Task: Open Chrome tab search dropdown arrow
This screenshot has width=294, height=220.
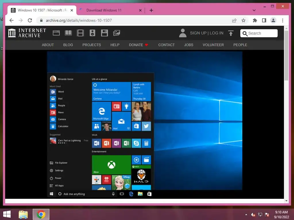Action: coord(254,10)
